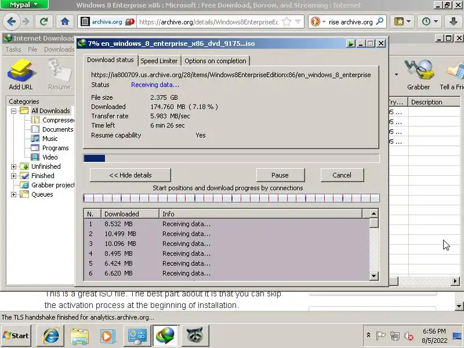Open Internet Explorer from taskbar
The width and height of the screenshot is (464, 348).
pos(51,336)
